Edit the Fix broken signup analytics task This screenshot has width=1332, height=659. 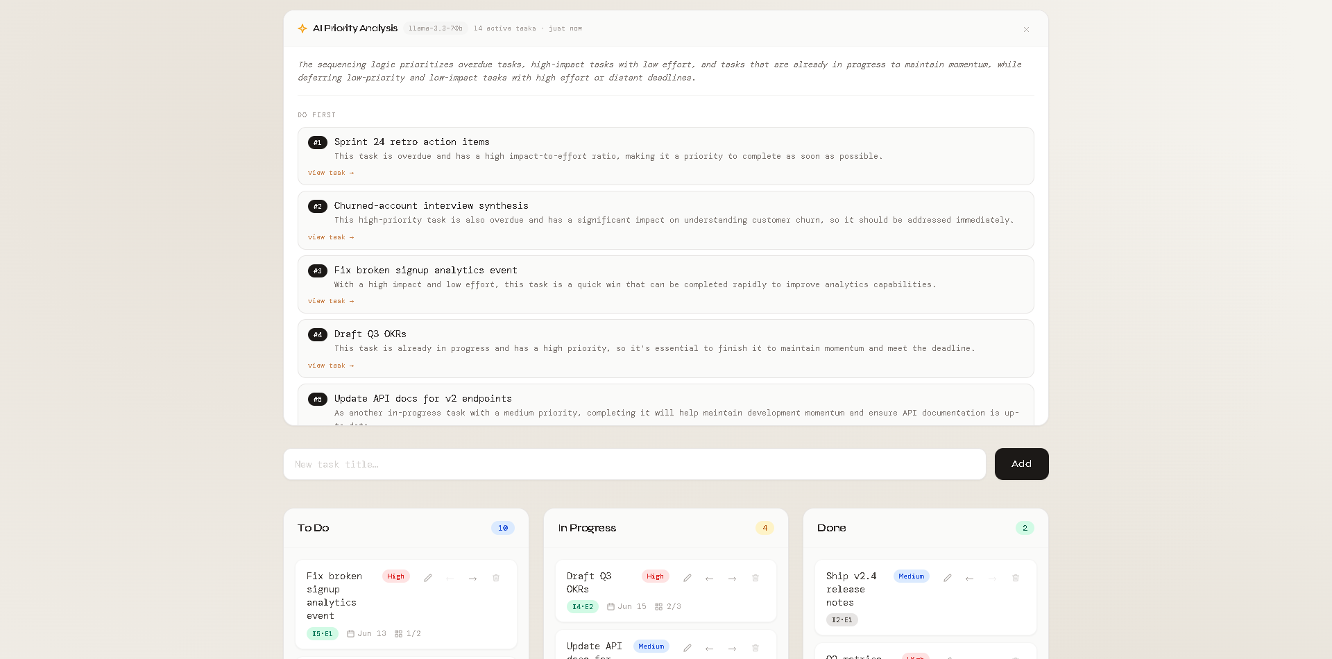pyautogui.click(x=428, y=578)
